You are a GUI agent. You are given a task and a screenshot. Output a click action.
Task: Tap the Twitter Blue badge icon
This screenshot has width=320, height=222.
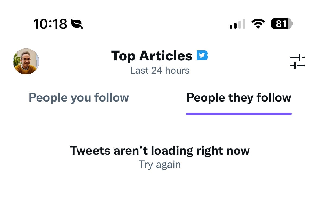(x=202, y=55)
